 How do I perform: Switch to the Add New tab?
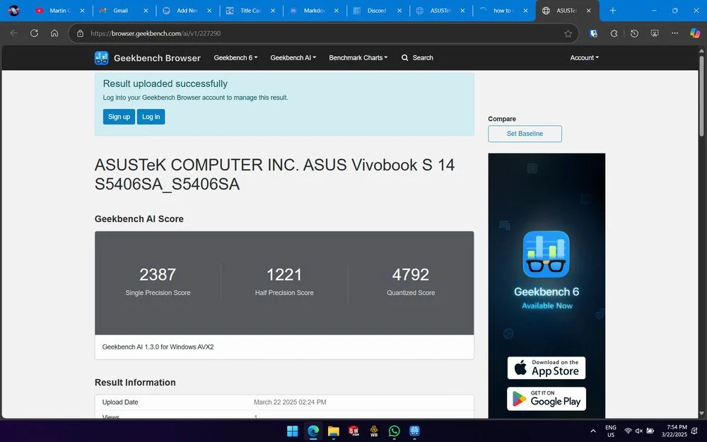pos(187,11)
